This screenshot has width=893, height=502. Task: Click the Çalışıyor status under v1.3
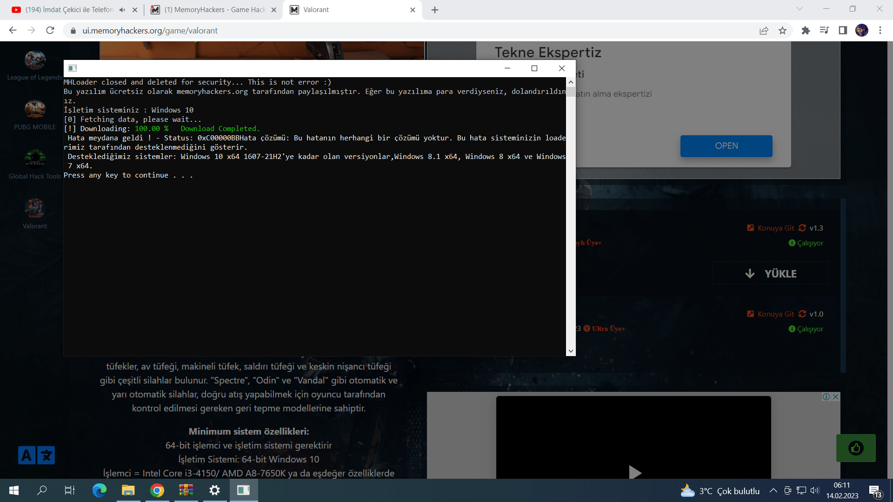[810, 243]
